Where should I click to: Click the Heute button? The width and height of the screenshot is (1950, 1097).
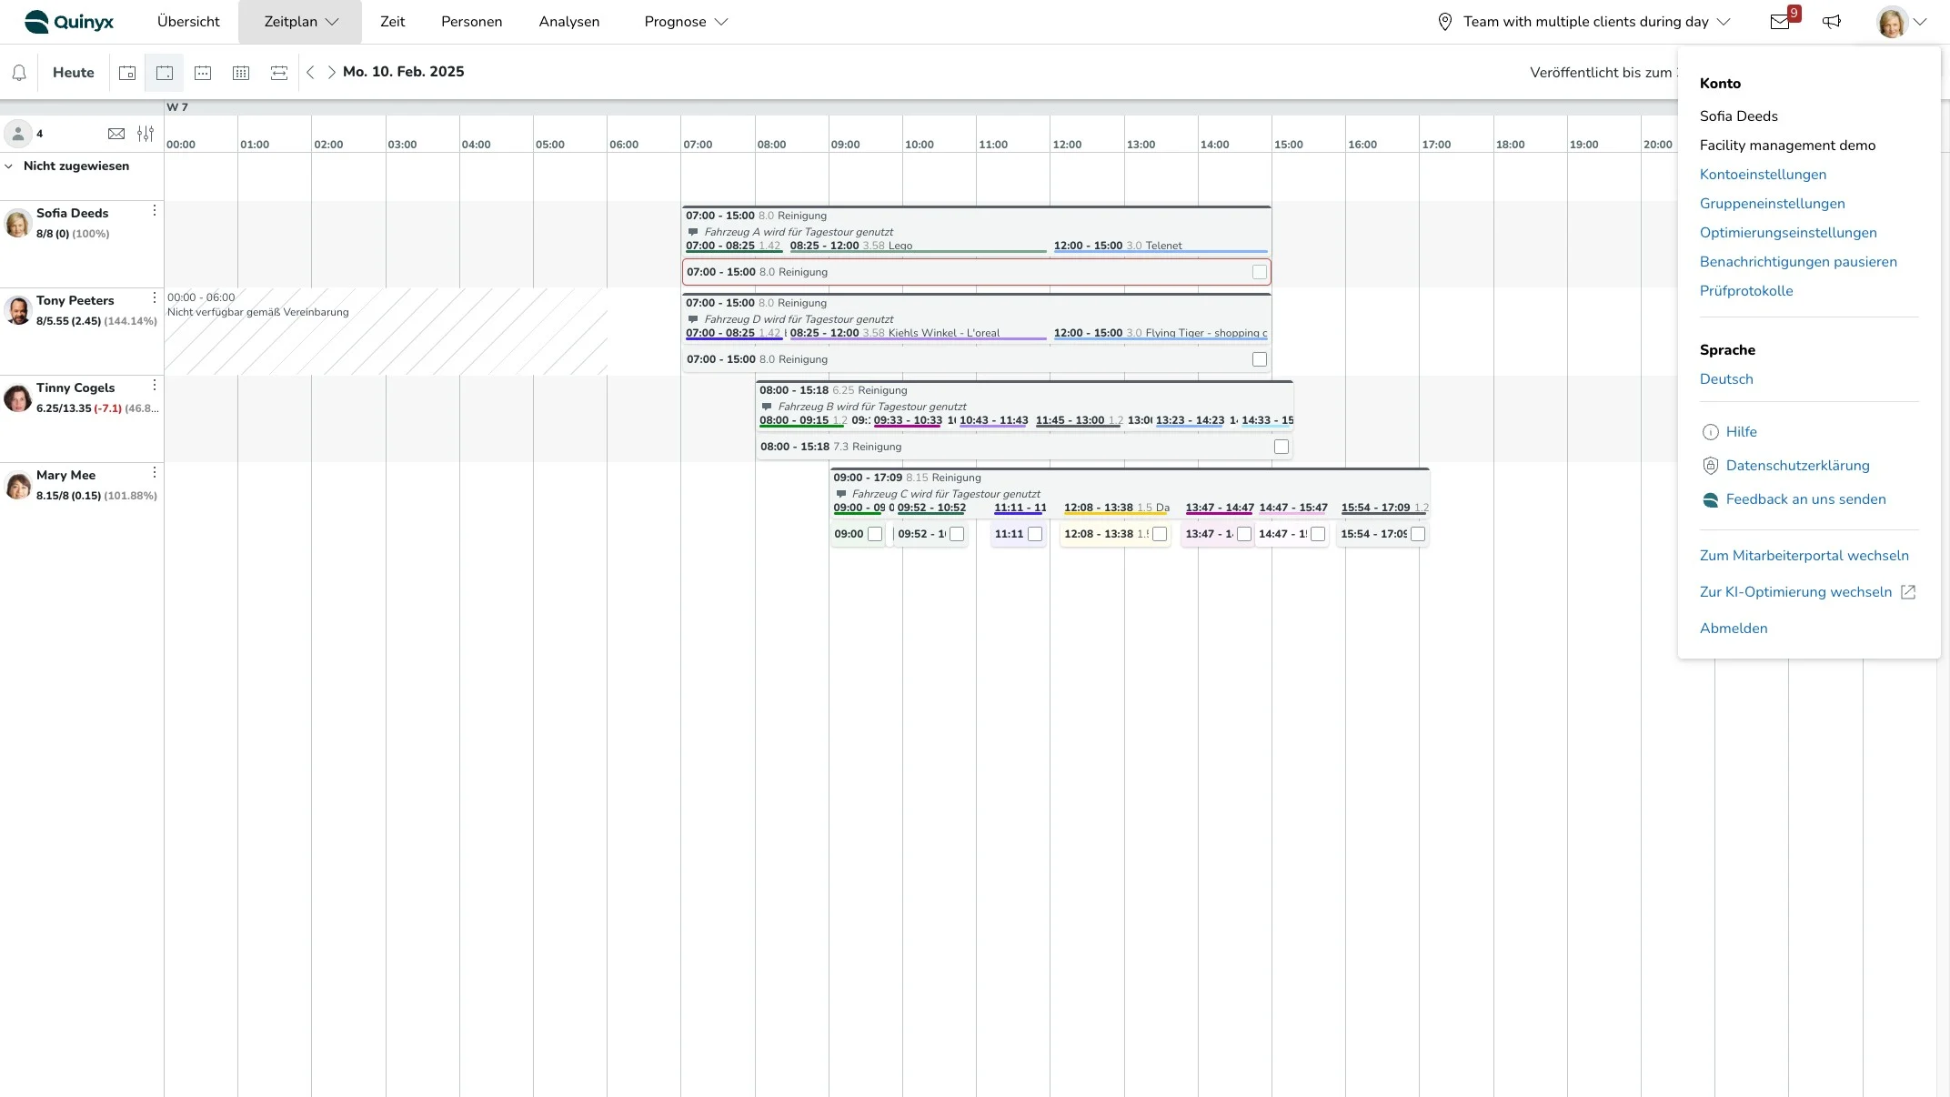click(x=74, y=73)
